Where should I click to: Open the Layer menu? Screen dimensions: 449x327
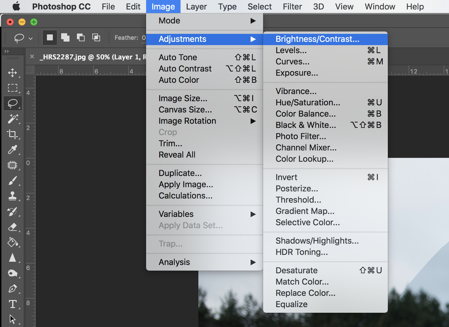coord(196,7)
